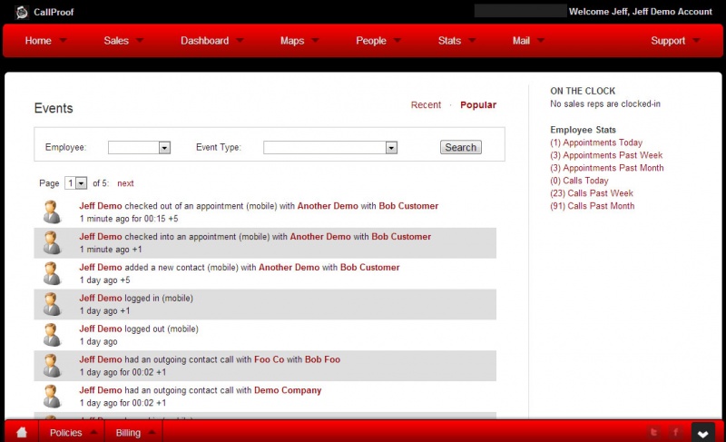The width and height of the screenshot is (726, 442).
Task: Open the page number dropdown
Action: [x=75, y=183]
